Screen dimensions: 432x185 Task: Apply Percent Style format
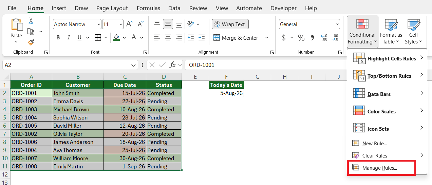click(301, 38)
